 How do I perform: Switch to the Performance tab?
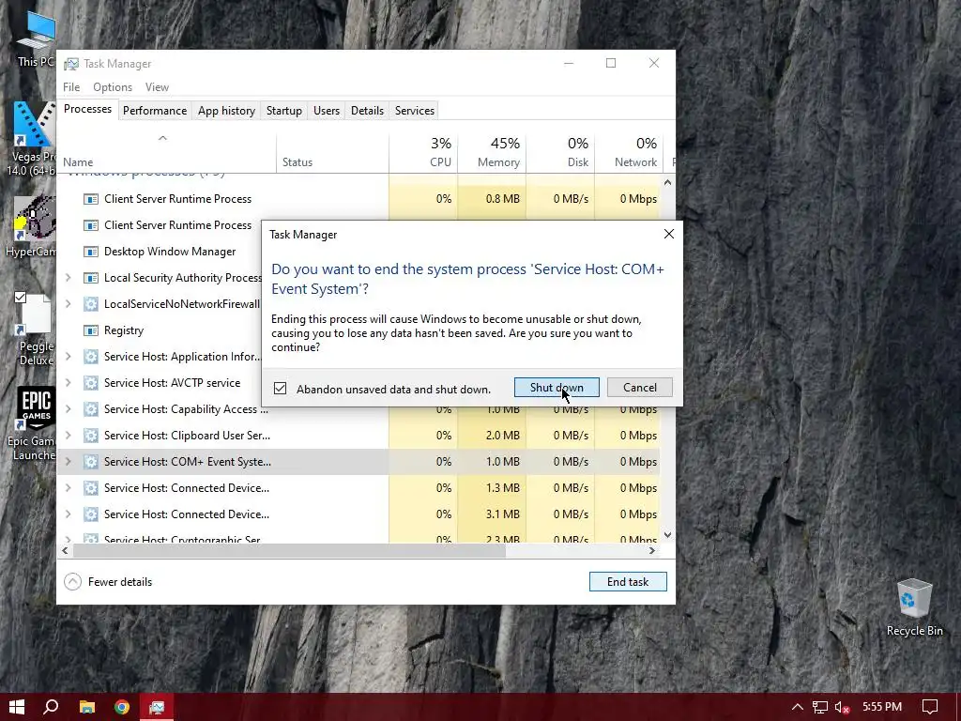click(x=155, y=111)
